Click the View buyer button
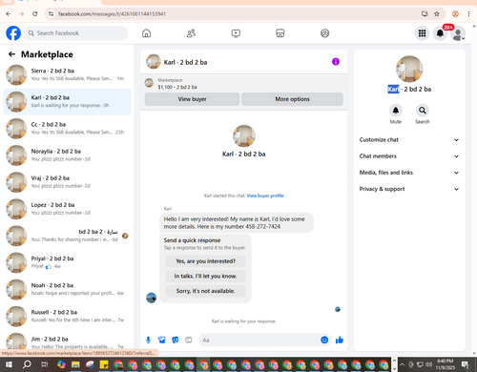 pos(192,99)
